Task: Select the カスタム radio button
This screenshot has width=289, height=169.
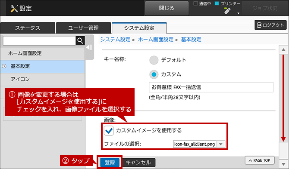Action: (154, 74)
